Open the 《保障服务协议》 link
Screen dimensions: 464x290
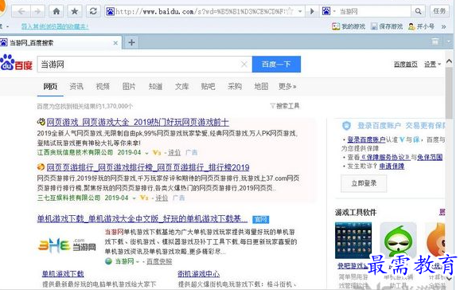point(385,157)
